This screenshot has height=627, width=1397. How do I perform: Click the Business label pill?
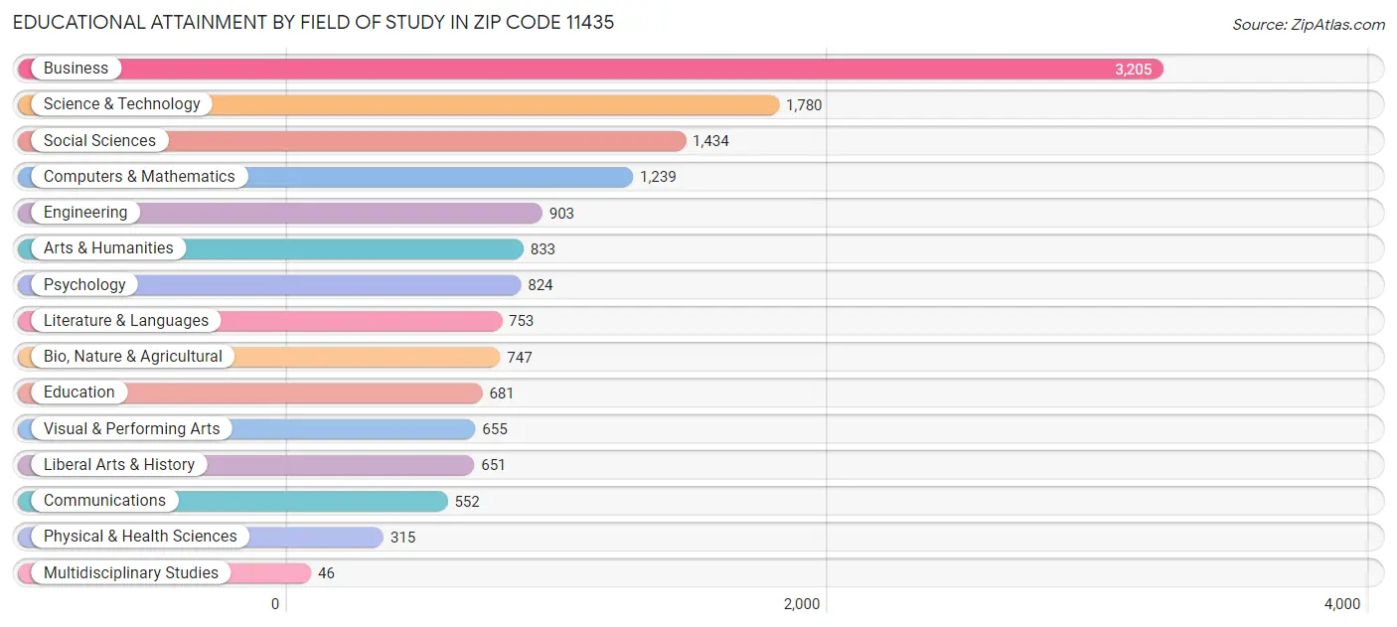75,68
